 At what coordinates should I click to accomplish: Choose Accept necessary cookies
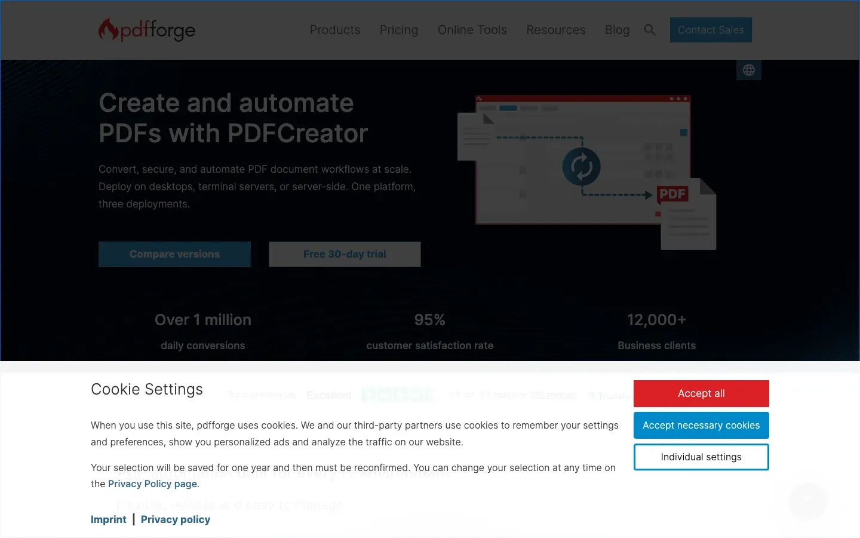pyautogui.click(x=701, y=425)
